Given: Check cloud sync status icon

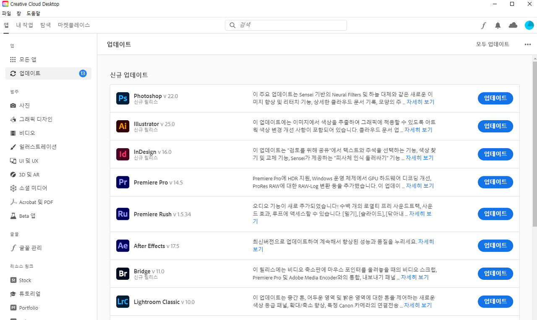Looking at the screenshot, I should 513,25.
